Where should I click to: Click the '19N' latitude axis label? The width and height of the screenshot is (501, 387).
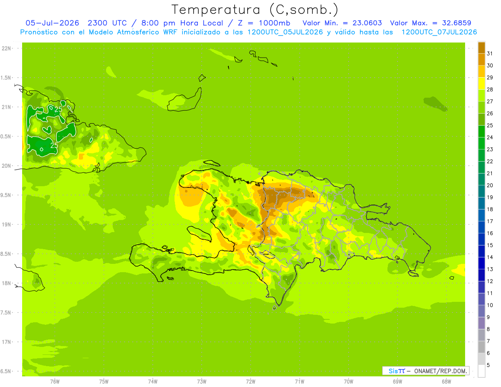(6, 225)
